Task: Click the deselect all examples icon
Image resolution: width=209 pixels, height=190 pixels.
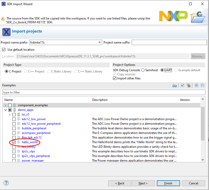Action: pos(189,86)
